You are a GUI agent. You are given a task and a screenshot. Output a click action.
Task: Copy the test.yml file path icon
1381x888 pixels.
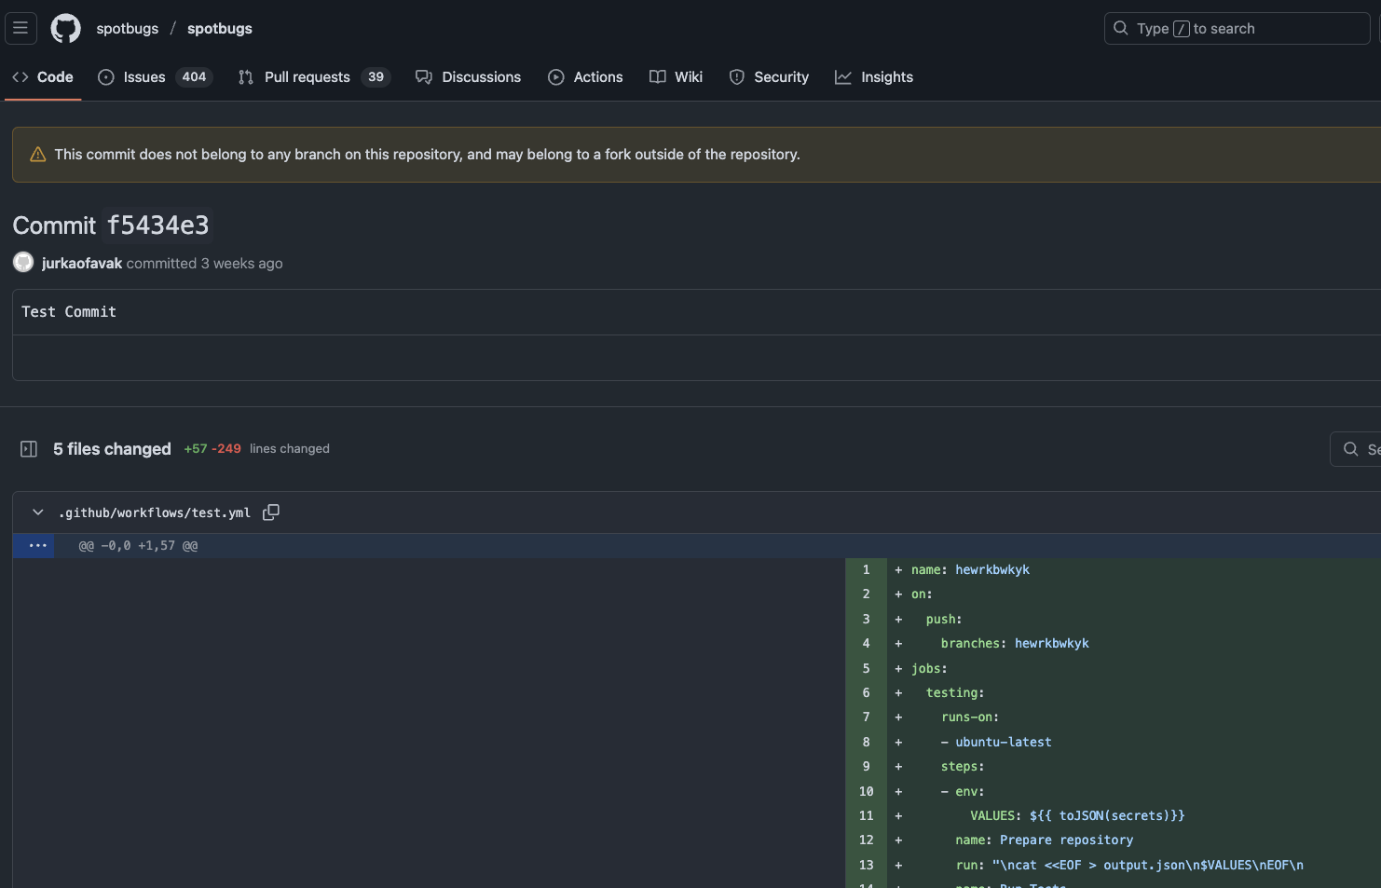coord(271,512)
